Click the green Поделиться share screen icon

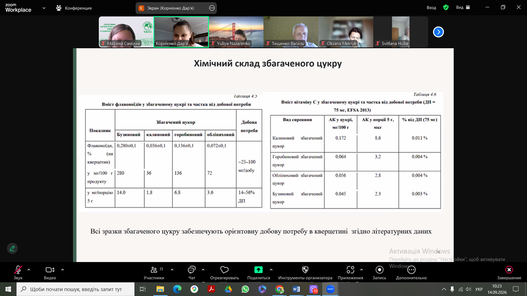(x=258, y=270)
